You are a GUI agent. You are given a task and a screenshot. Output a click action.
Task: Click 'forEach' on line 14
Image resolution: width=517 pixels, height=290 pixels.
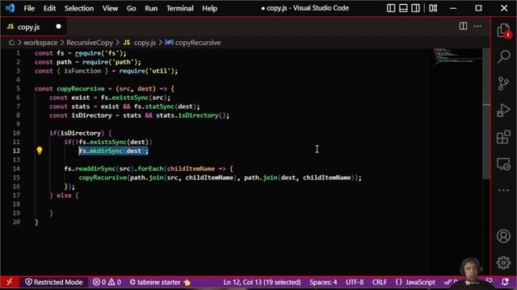click(150, 168)
